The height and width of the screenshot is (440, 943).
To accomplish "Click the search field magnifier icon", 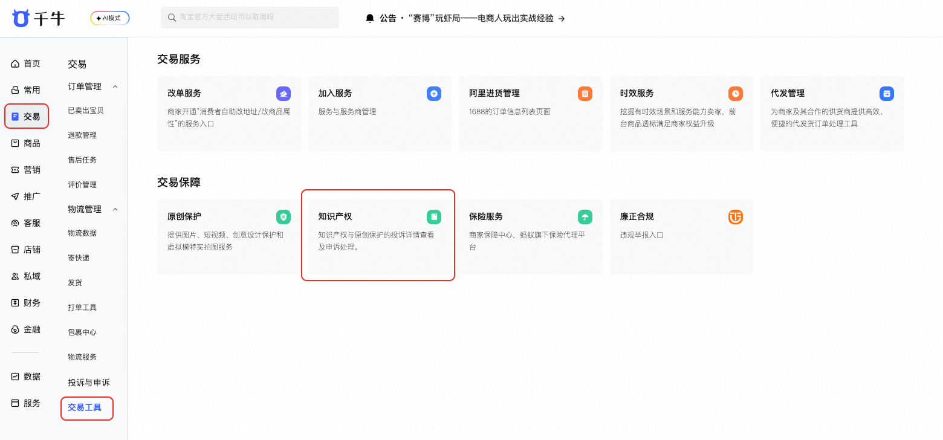I will [x=172, y=18].
